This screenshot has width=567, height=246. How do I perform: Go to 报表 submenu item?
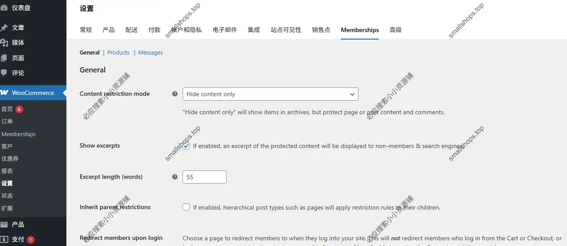7,171
